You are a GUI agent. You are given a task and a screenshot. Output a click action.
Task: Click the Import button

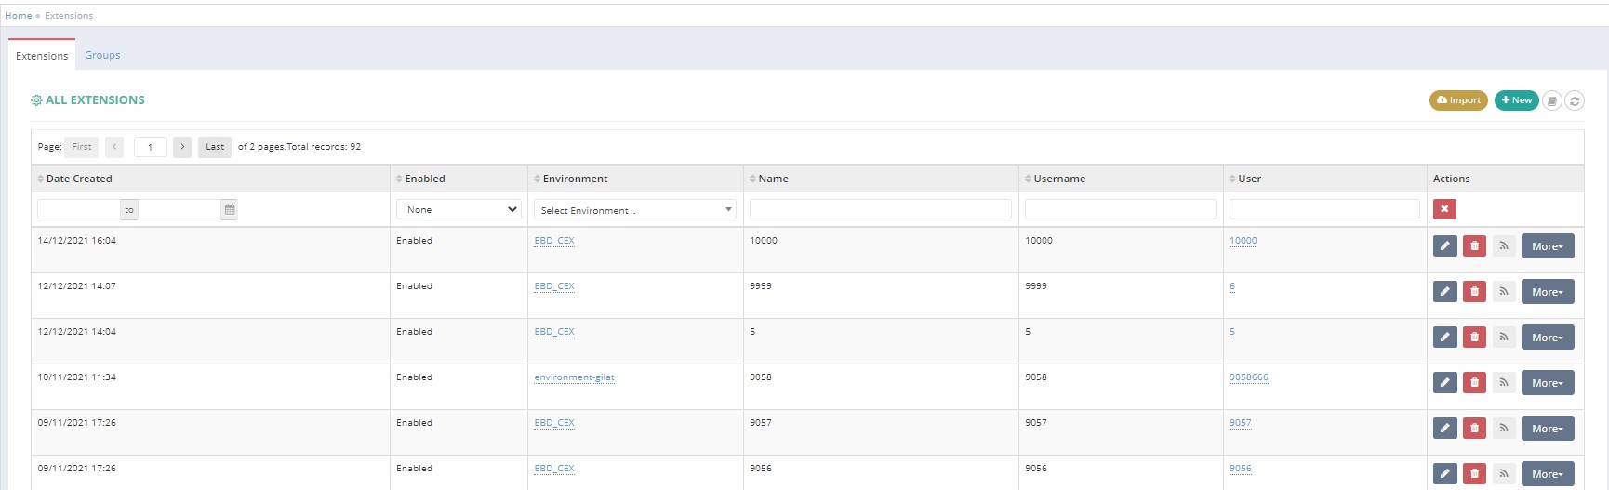point(1458,100)
